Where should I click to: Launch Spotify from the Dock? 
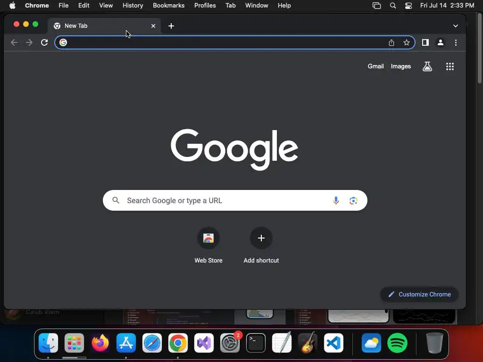coord(397,343)
